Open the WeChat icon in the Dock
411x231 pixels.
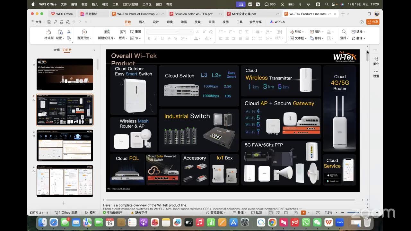coord(317,222)
